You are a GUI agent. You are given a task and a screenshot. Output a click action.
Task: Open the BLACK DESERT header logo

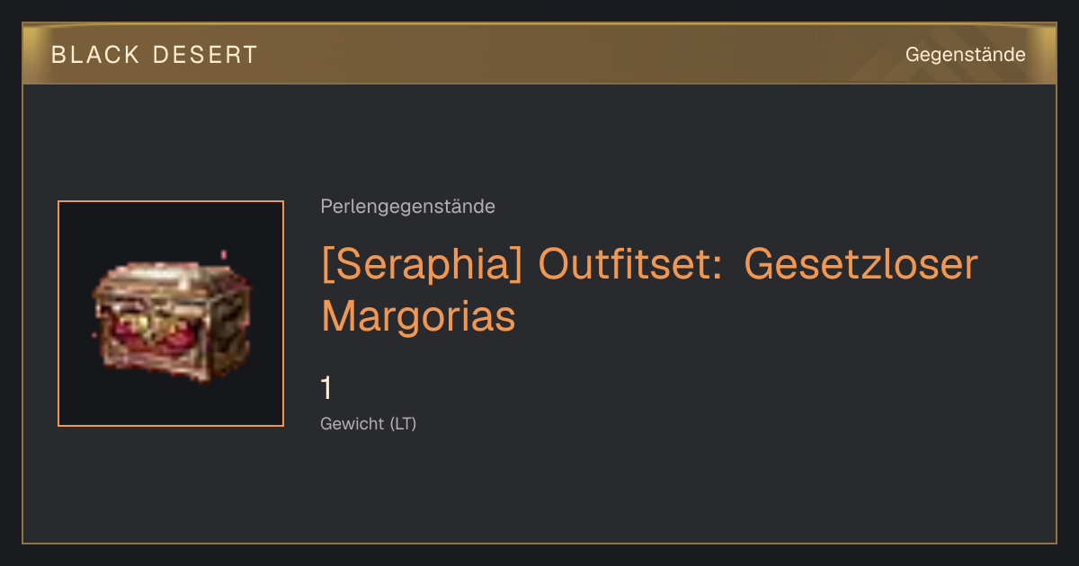point(155,55)
